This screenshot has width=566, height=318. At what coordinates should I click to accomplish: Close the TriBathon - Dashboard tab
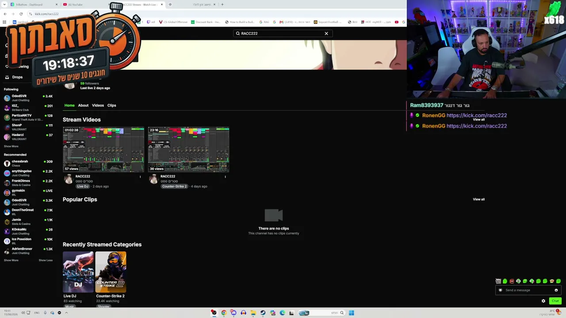pyautogui.click(x=57, y=4)
